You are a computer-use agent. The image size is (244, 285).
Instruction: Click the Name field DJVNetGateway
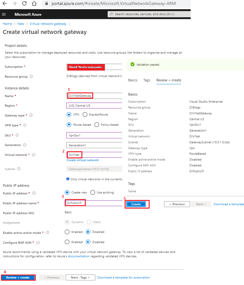click(x=94, y=96)
